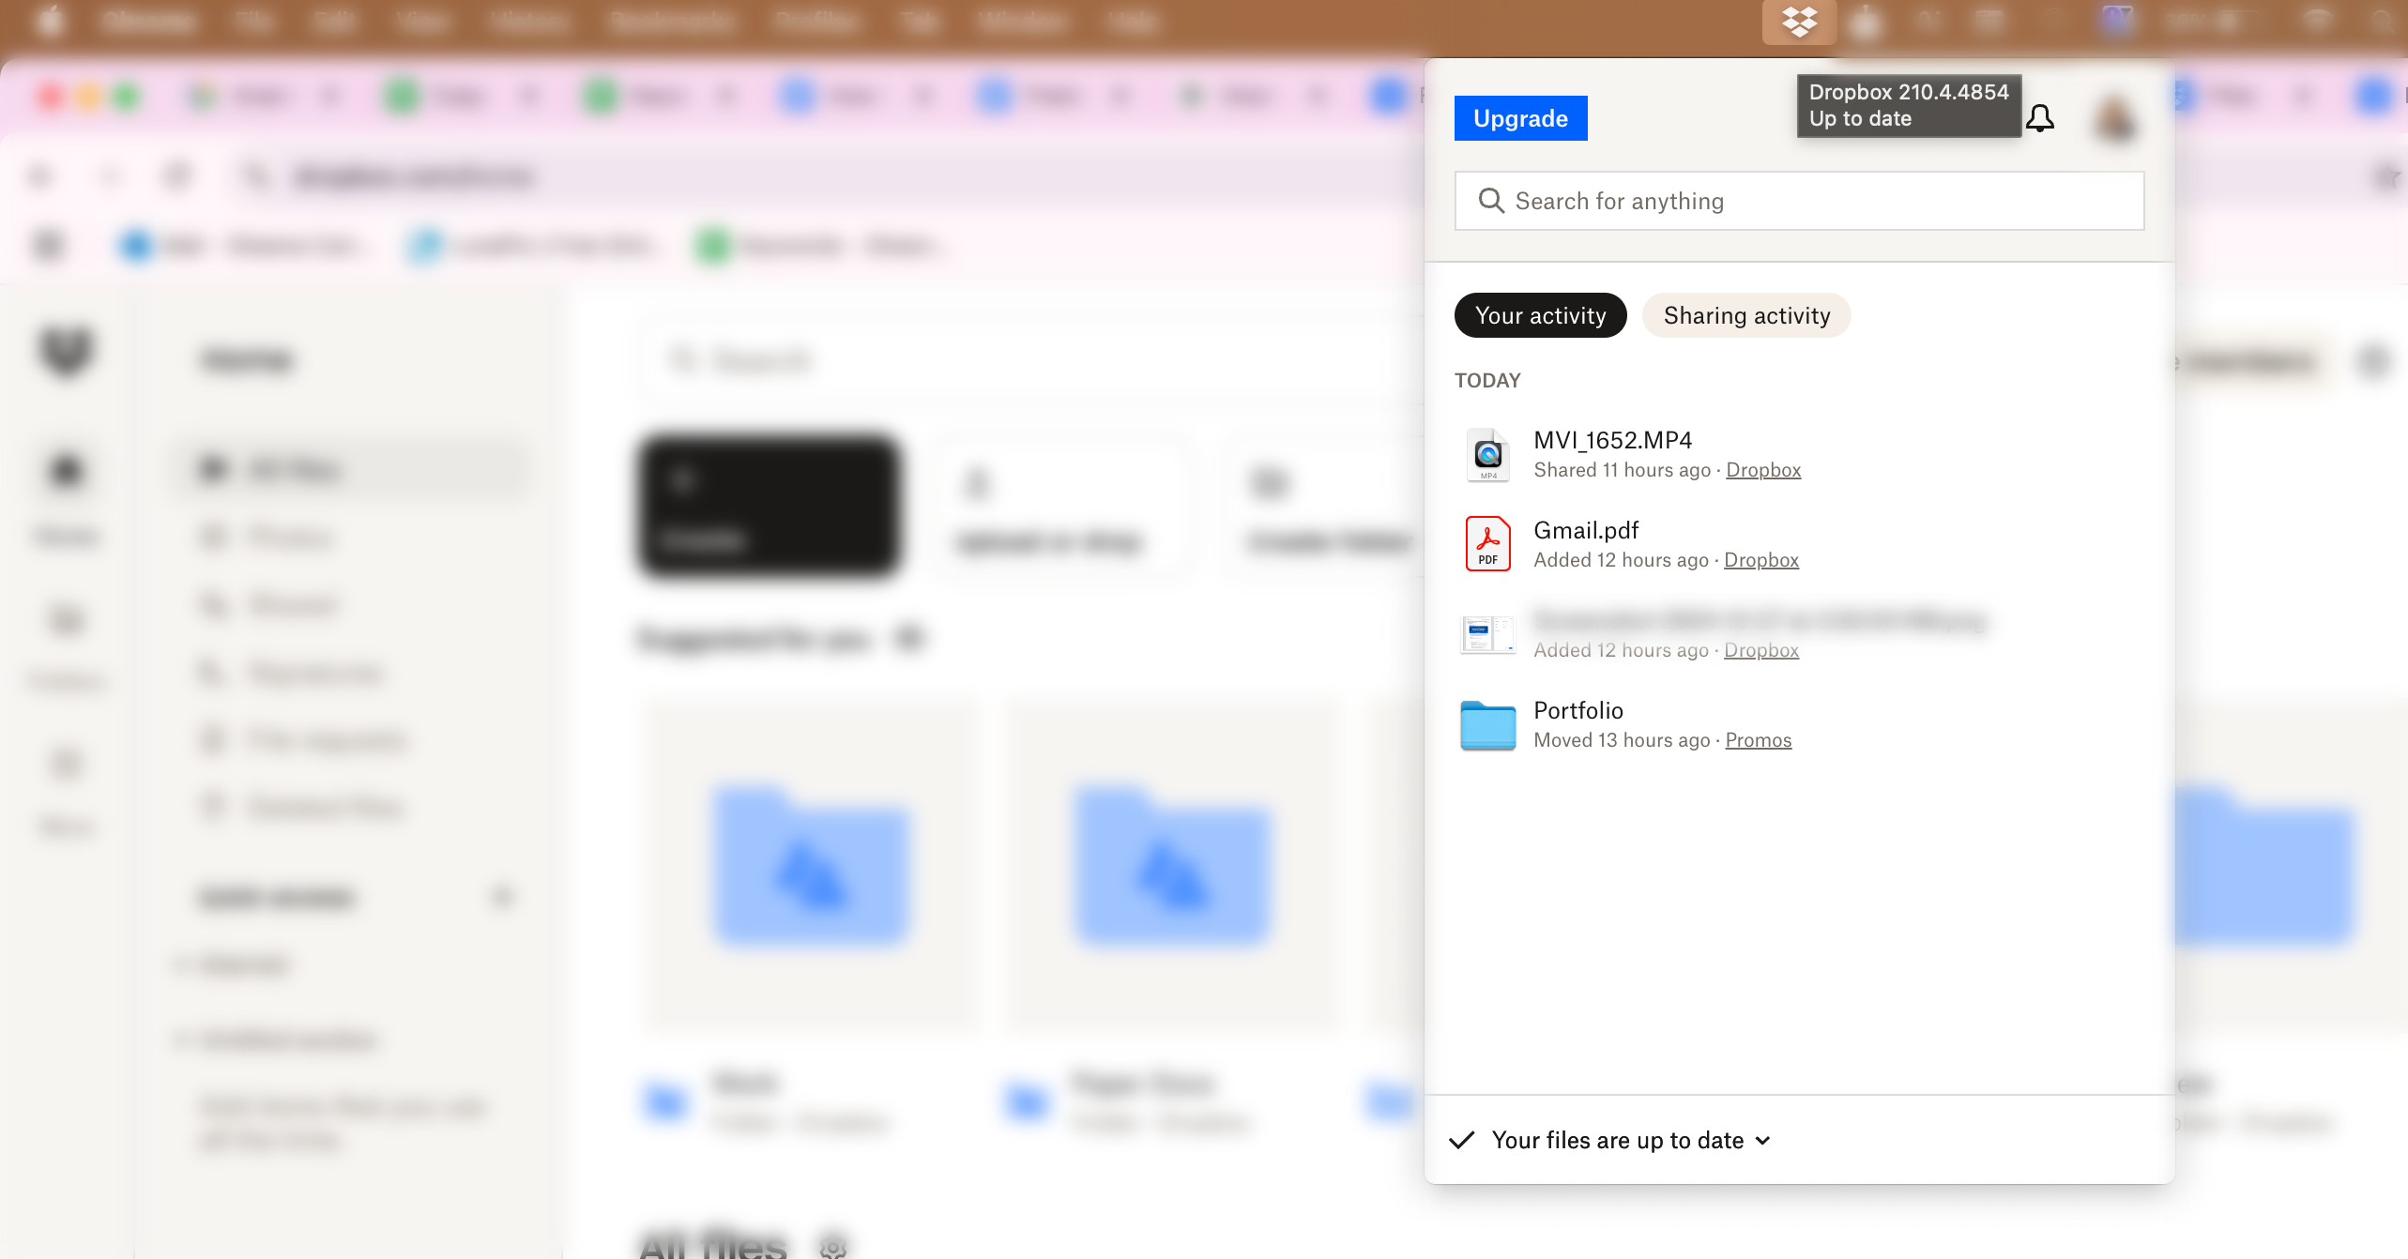Click the Dropbox icon in menu bar
2408x1259 pixels.
(x=1798, y=22)
